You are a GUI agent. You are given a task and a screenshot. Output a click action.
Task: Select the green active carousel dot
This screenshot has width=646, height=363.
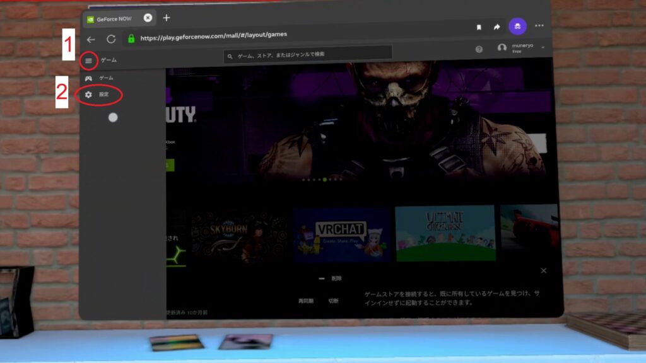point(325,180)
